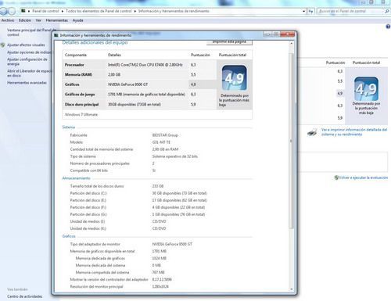This screenshot has width=391, height=301.
Task: Click the Tipo del adaptador de monitor label
Action: [x=95, y=244]
